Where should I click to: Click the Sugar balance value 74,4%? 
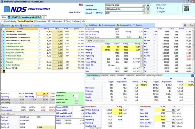coord(189,50)
